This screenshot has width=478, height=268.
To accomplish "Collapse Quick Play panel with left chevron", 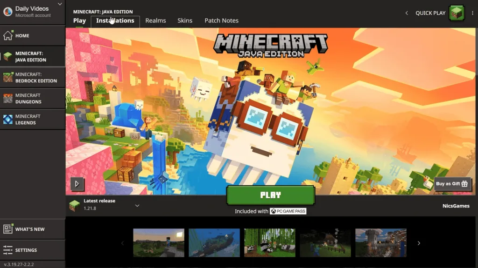I will [407, 13].
